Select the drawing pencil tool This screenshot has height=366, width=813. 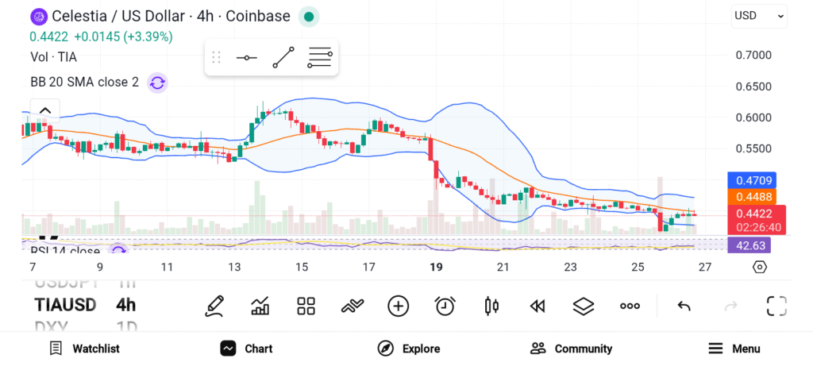coord(213,306)
